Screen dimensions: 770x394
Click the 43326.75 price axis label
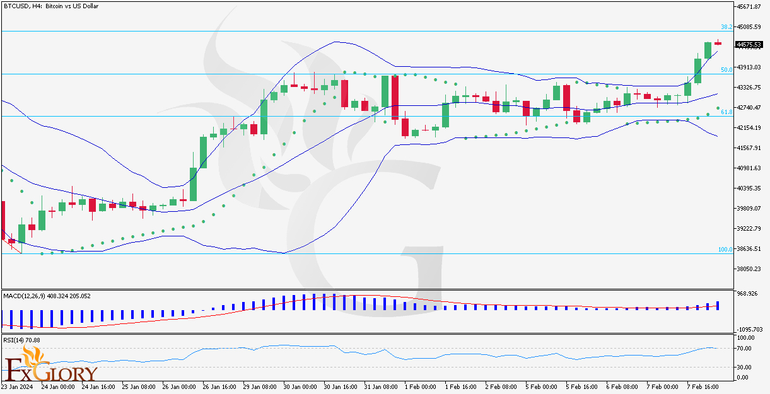pyautogui.click(x=749, y=88)
